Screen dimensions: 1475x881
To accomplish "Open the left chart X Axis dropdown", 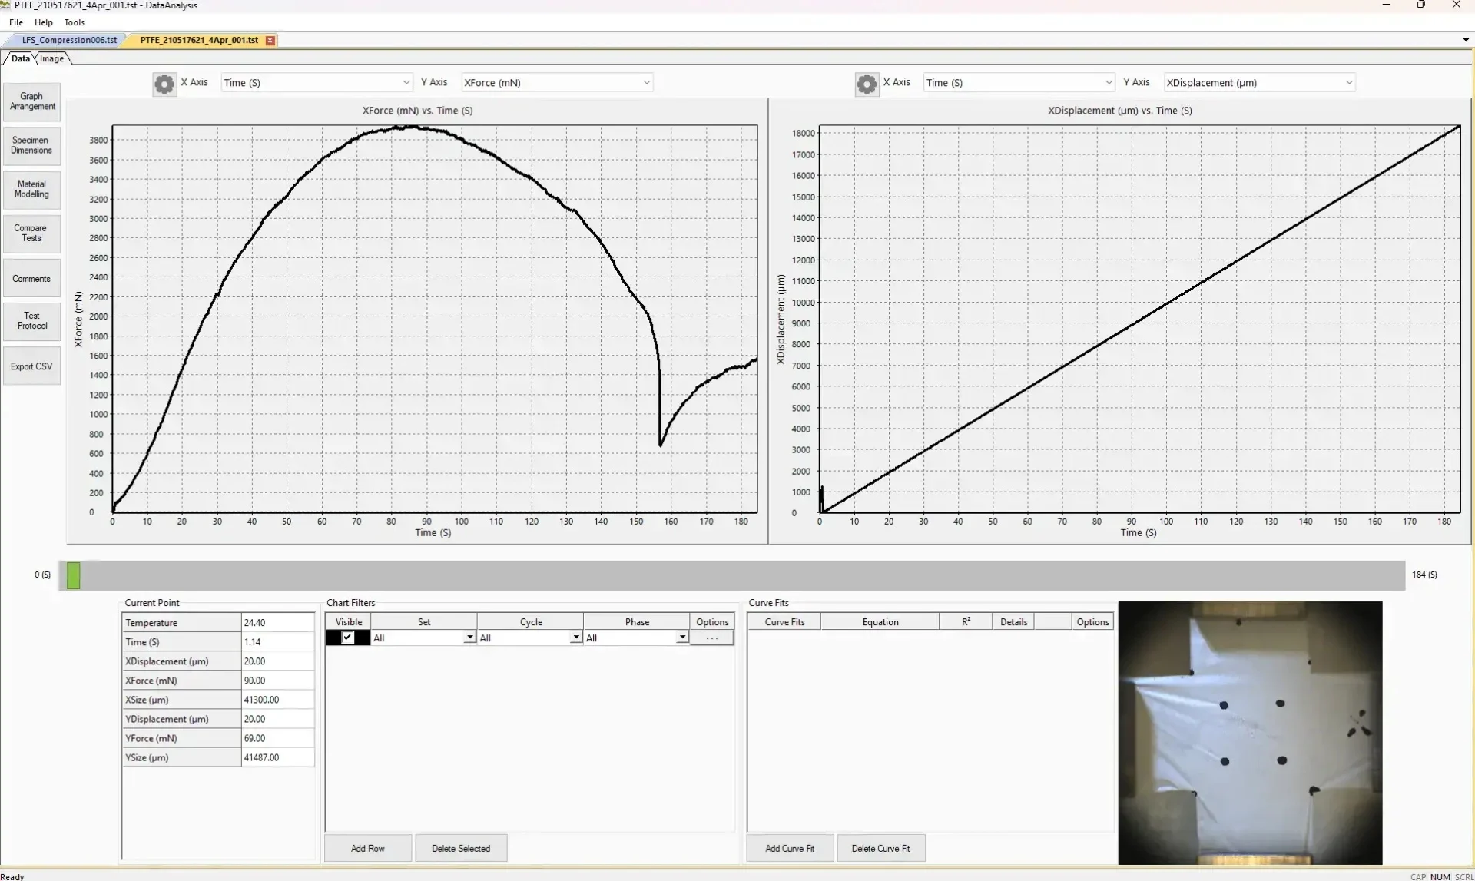I will 406,83.
